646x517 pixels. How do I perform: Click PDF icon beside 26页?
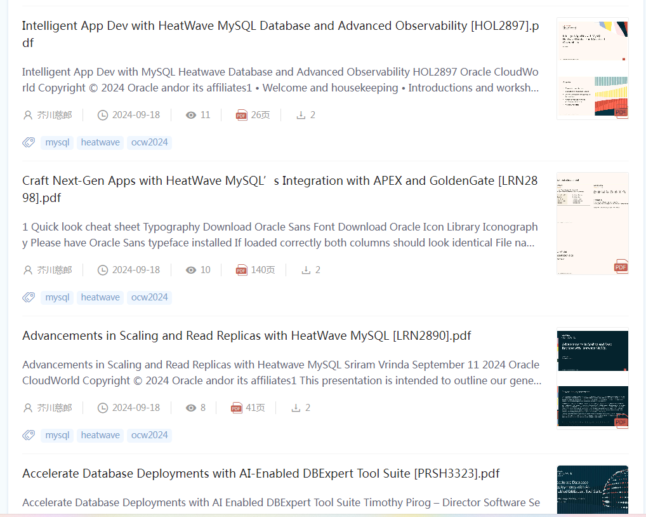point(241,115)
